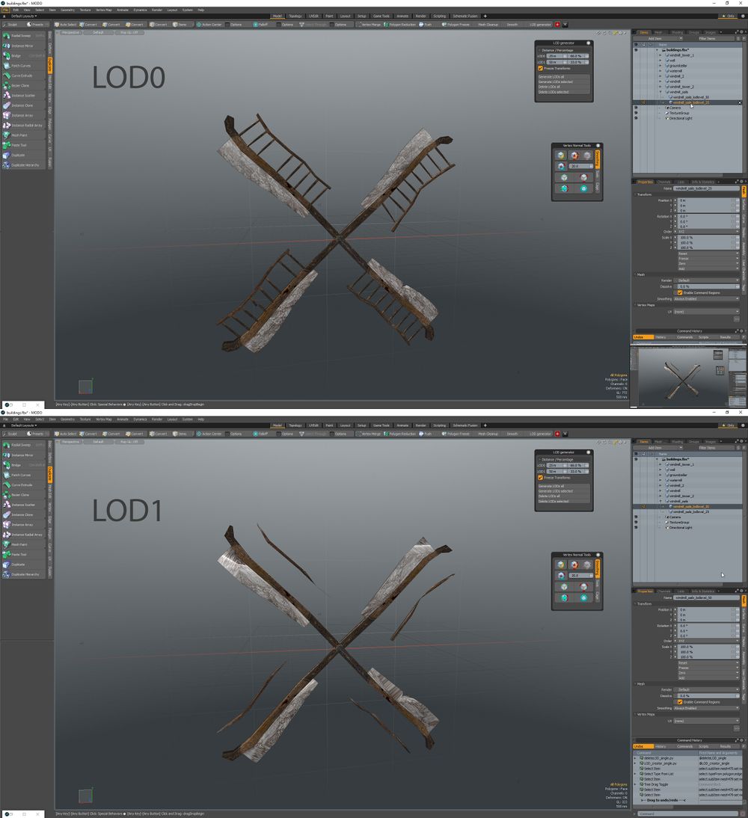Click the Name field showing windmill_sails_lodlevel_25

(x=708, y=188)
